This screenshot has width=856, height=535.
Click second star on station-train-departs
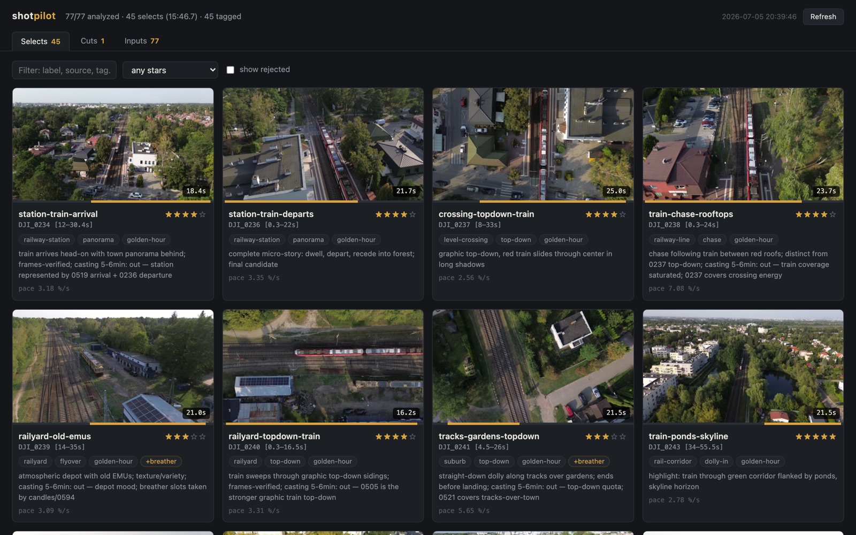click(x=387, y=215)
